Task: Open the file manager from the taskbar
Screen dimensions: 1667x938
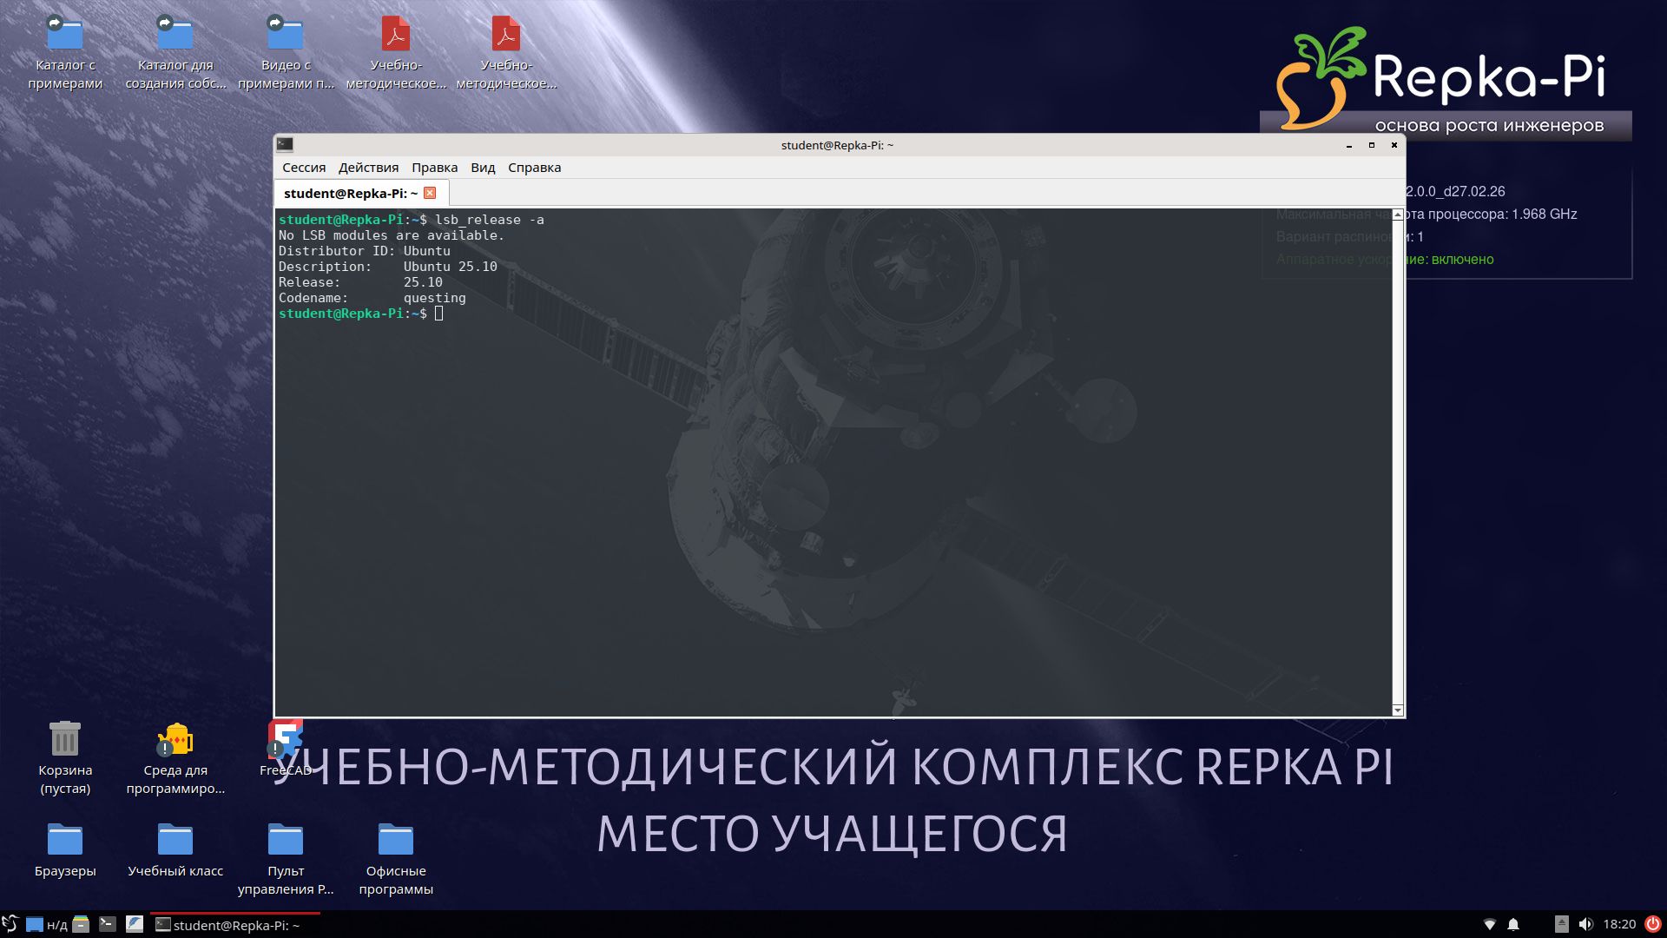Action: (82, 924)
